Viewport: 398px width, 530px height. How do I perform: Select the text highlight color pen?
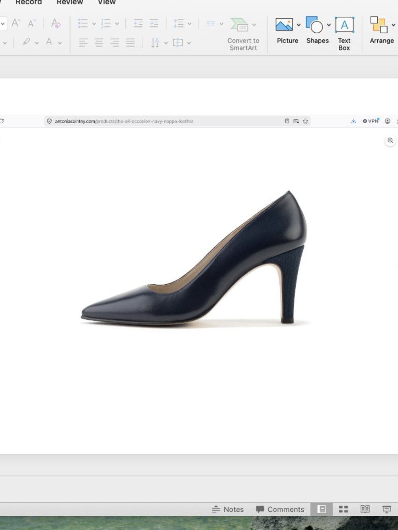(x=26, y=42)
